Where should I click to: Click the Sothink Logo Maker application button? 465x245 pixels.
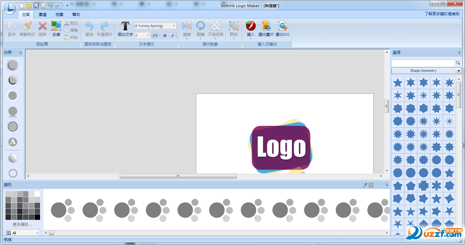pos(10,8)
